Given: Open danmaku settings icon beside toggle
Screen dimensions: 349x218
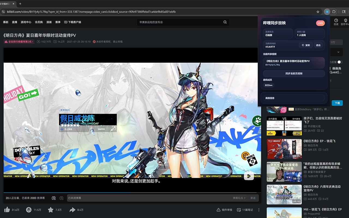Looking at the screenshot, I should pos(62,198).
